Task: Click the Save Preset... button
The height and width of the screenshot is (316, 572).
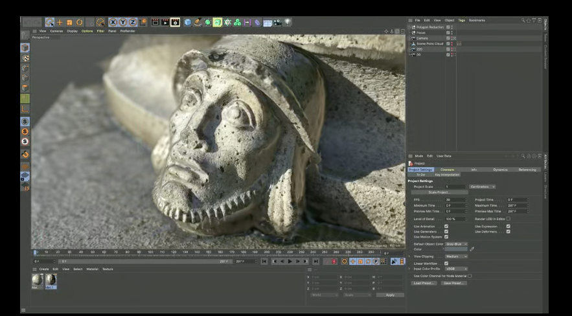Action: tap(453, 283)
